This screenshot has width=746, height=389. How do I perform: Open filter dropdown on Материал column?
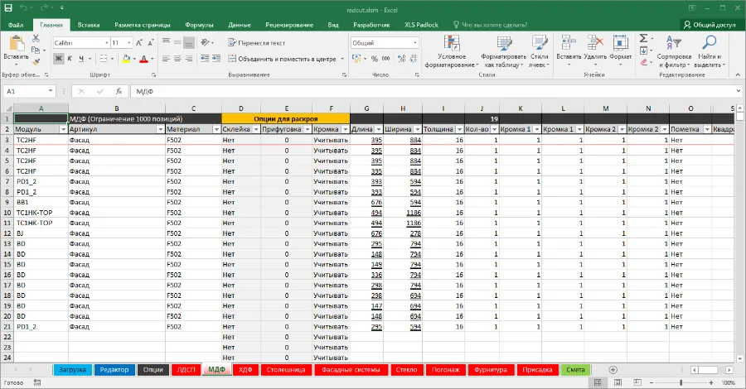point(216,130)
